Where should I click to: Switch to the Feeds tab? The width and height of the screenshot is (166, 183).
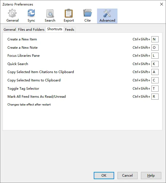(x=69, y=30)
